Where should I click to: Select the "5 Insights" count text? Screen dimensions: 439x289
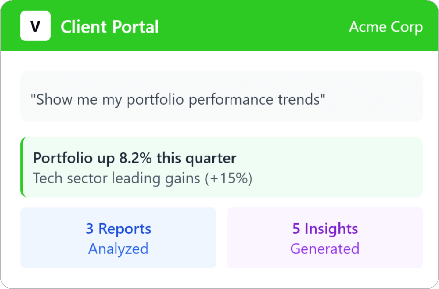(x=325, y=229)
